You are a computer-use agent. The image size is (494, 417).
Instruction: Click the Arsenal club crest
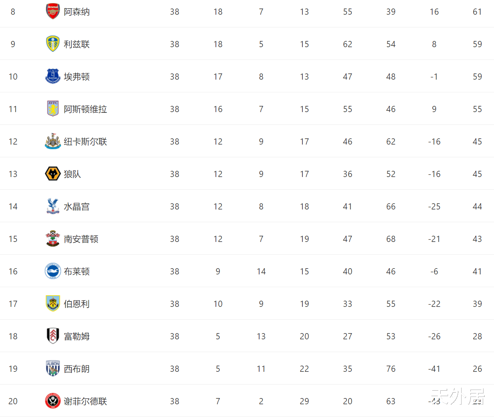[x=53, y=11]
